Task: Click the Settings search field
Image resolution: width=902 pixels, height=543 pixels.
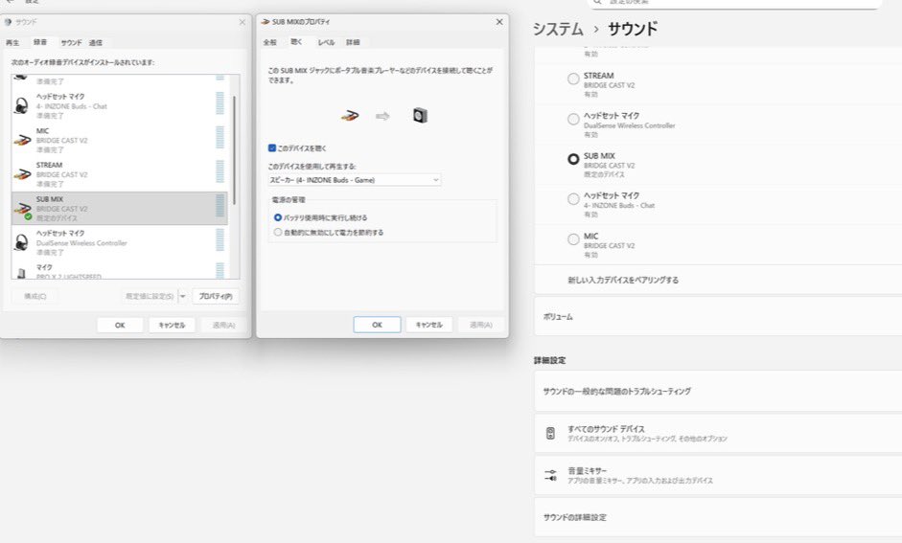Action: (x=734, y=3)
